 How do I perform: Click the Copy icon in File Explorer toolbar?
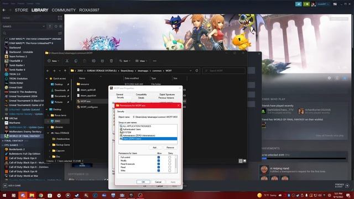tap(76, 61)
